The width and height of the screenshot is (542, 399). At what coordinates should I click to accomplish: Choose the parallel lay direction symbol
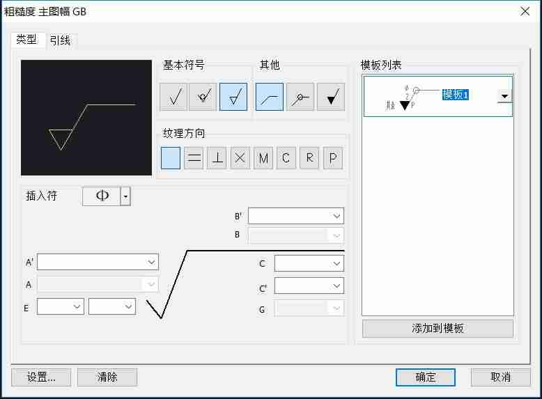(194, 158)
